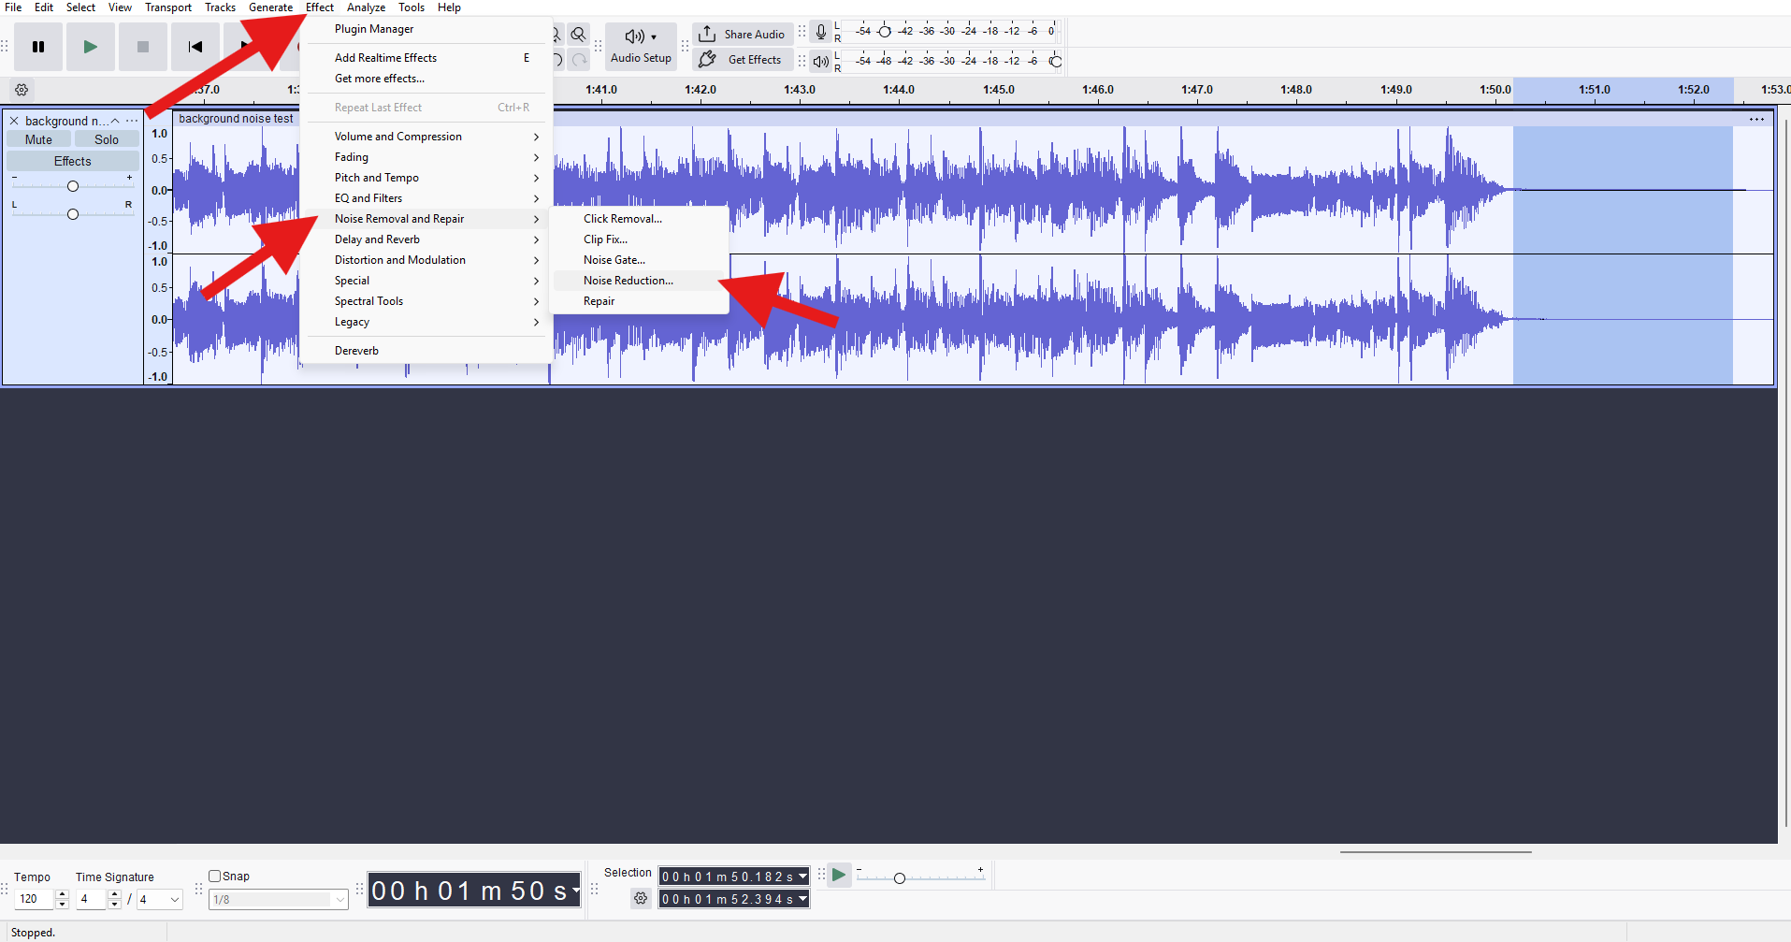Open the track Effects panel
This screenshot has height=942, width=1791.
[x=72, y=160]
